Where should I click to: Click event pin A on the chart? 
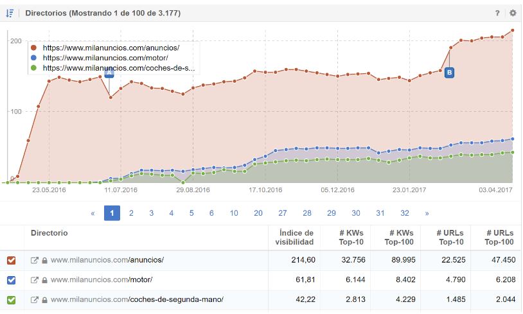(109, 73)
